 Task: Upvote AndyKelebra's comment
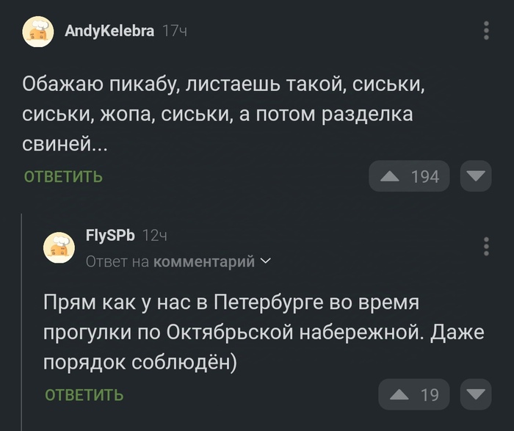coord(391,176)
